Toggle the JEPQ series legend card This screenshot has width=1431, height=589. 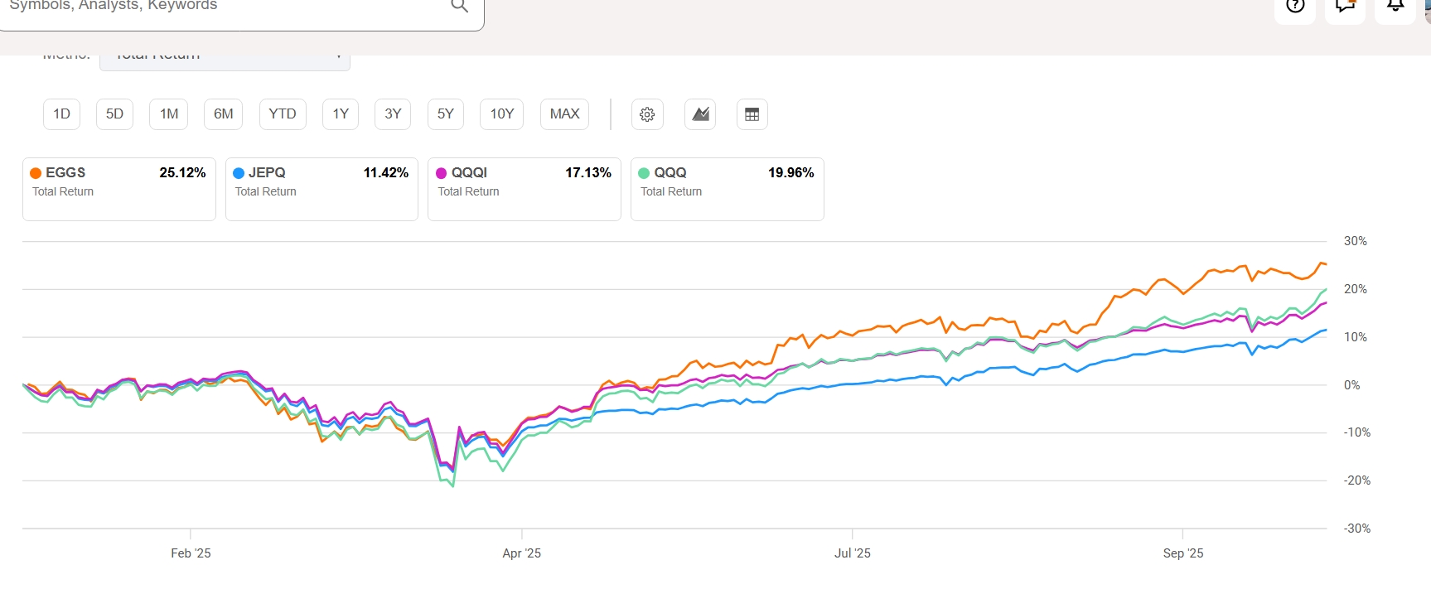point(321,189)
